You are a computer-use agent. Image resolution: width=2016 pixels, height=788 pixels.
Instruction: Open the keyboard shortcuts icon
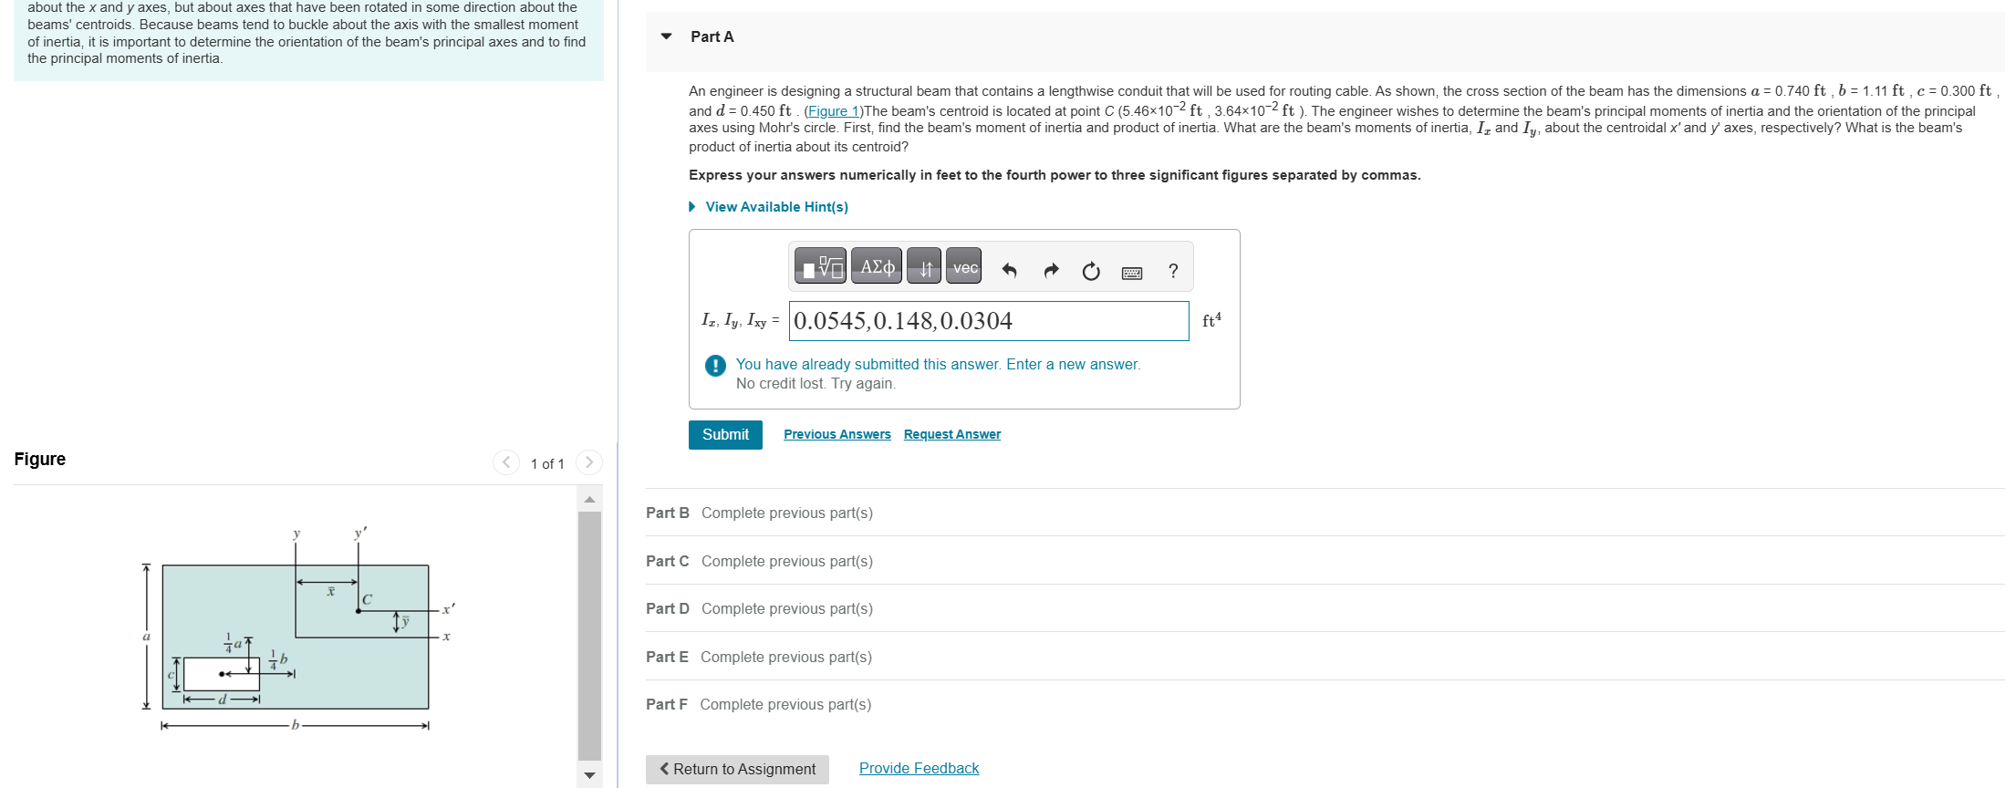pyautogui.click(x=1132, y=272)
